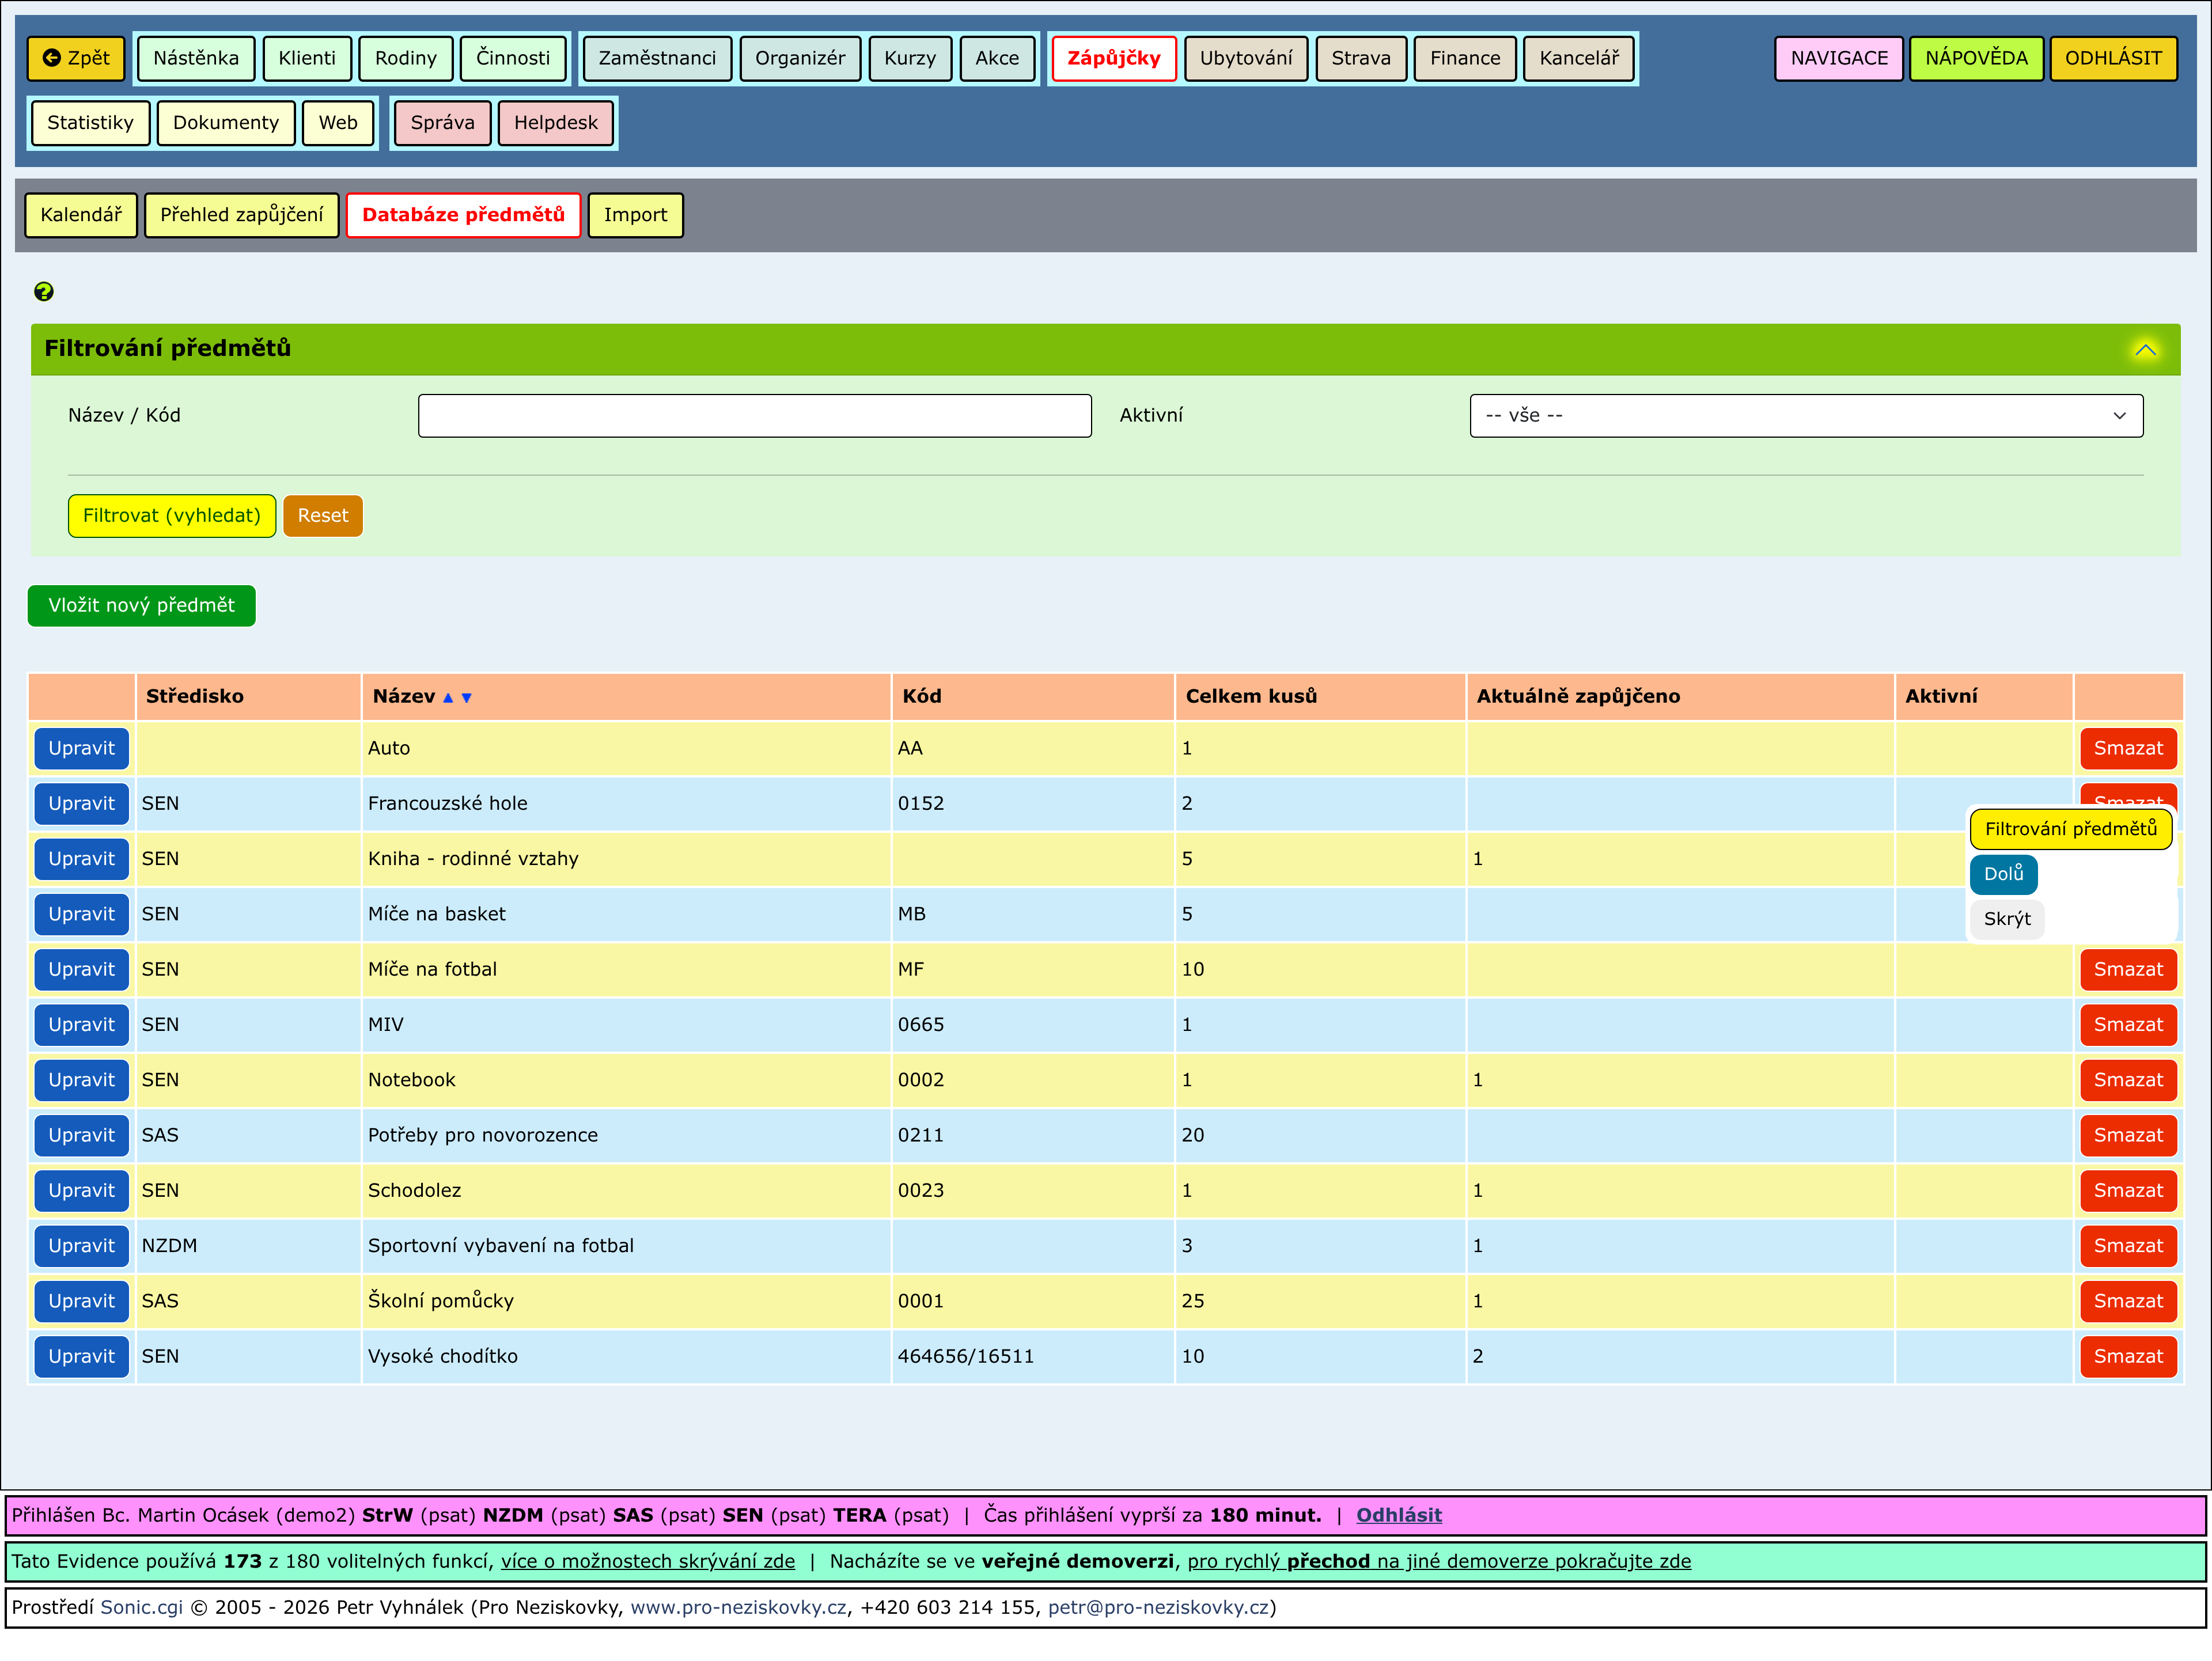Sort Název column ascending with up arrow

pos(448,698)
